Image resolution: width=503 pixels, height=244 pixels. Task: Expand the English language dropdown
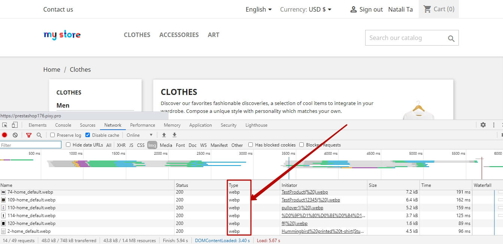[258, 9]
